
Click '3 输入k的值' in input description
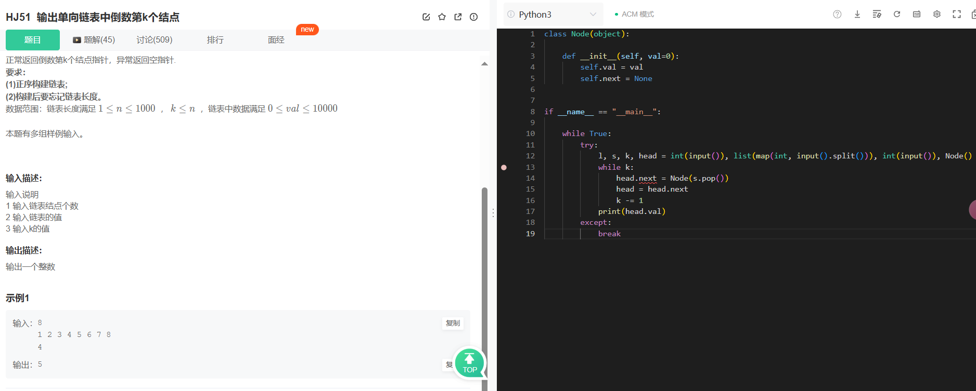(28, 229)
